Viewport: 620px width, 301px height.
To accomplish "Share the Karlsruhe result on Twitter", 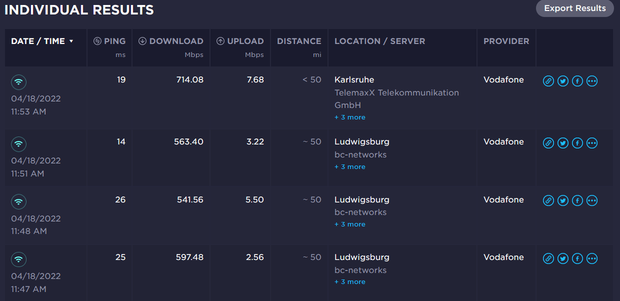I will click(x=563, y=81).
